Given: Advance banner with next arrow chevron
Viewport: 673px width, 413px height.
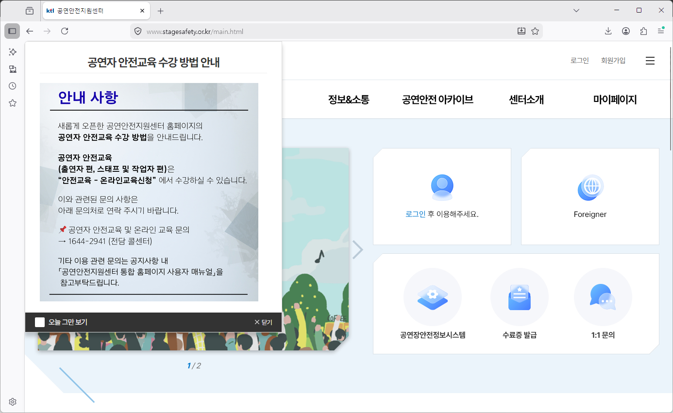Looking at the screenshot, I should click(x=358, y=249).
